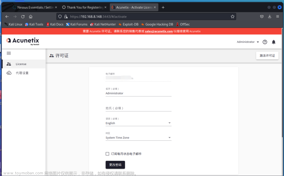Switch to Thank You for Registering tab

[x=84, y=8]
